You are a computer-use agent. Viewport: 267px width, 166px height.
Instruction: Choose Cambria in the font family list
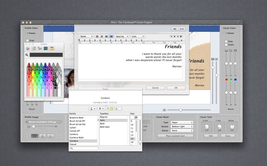[73, 134]
